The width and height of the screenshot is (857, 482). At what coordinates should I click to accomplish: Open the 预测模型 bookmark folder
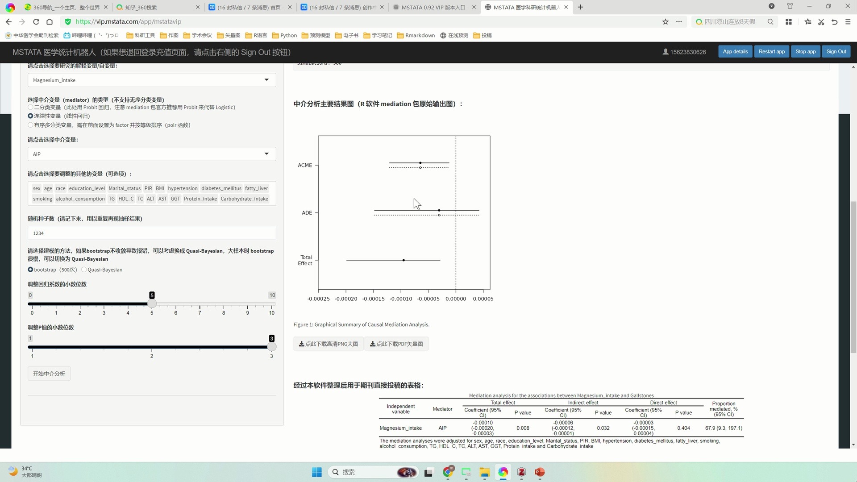point(316,35)
